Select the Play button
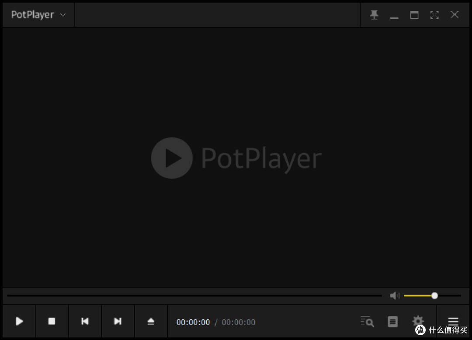This screenshot has width=472, height=340. coord(19,322)
